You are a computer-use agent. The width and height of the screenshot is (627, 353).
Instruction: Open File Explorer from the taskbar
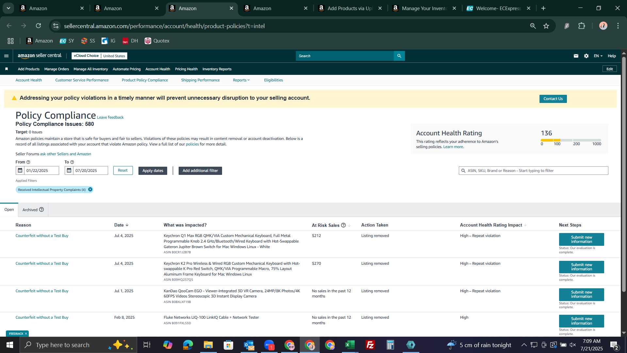208,345
